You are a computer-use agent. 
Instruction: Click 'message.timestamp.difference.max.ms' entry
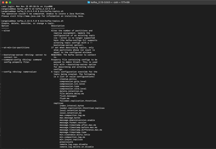pyautogui.click(x=81, y=130)
